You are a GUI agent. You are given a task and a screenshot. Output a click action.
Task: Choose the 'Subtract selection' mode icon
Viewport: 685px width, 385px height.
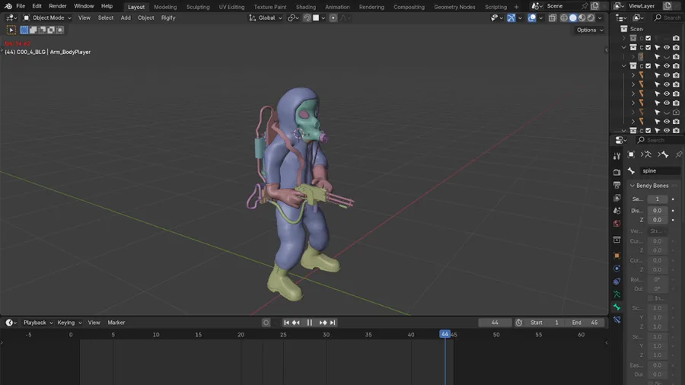tap(42, 30)
